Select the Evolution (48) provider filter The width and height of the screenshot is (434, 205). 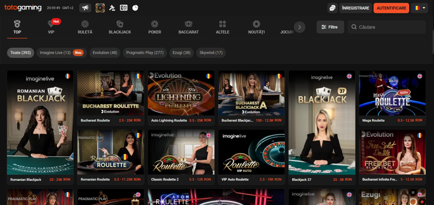[105, 53]
